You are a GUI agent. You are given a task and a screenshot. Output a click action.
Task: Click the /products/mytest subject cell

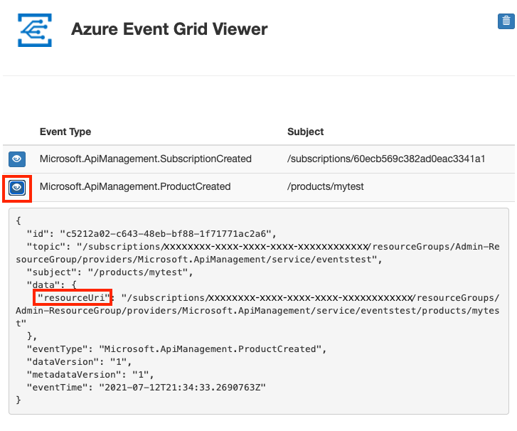[325, 186]
